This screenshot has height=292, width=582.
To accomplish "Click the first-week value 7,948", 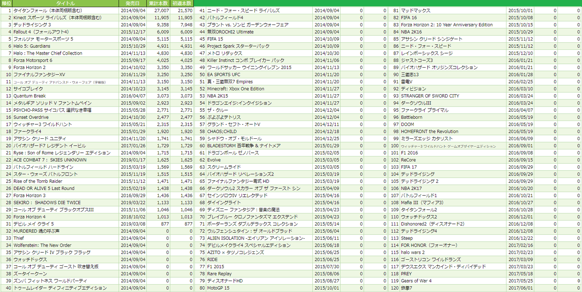I will [186, 25].
